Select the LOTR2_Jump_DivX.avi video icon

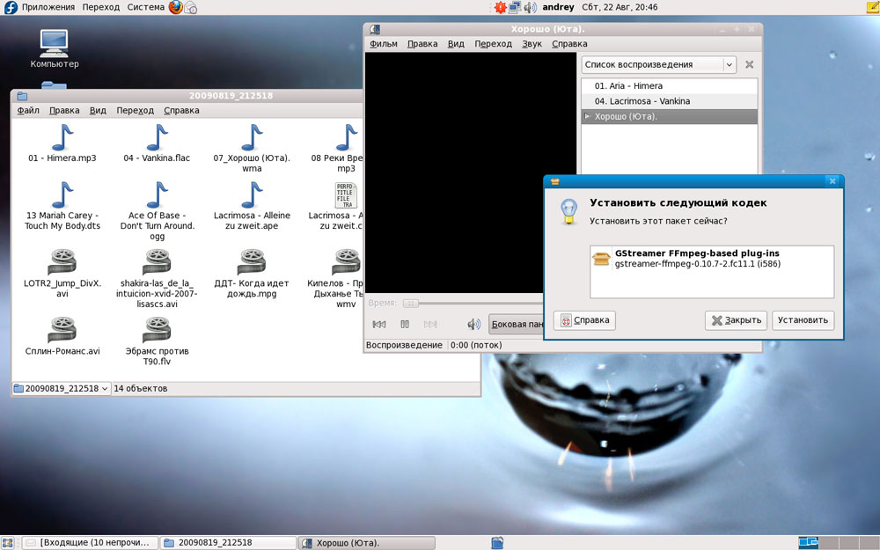pos(62,261)
